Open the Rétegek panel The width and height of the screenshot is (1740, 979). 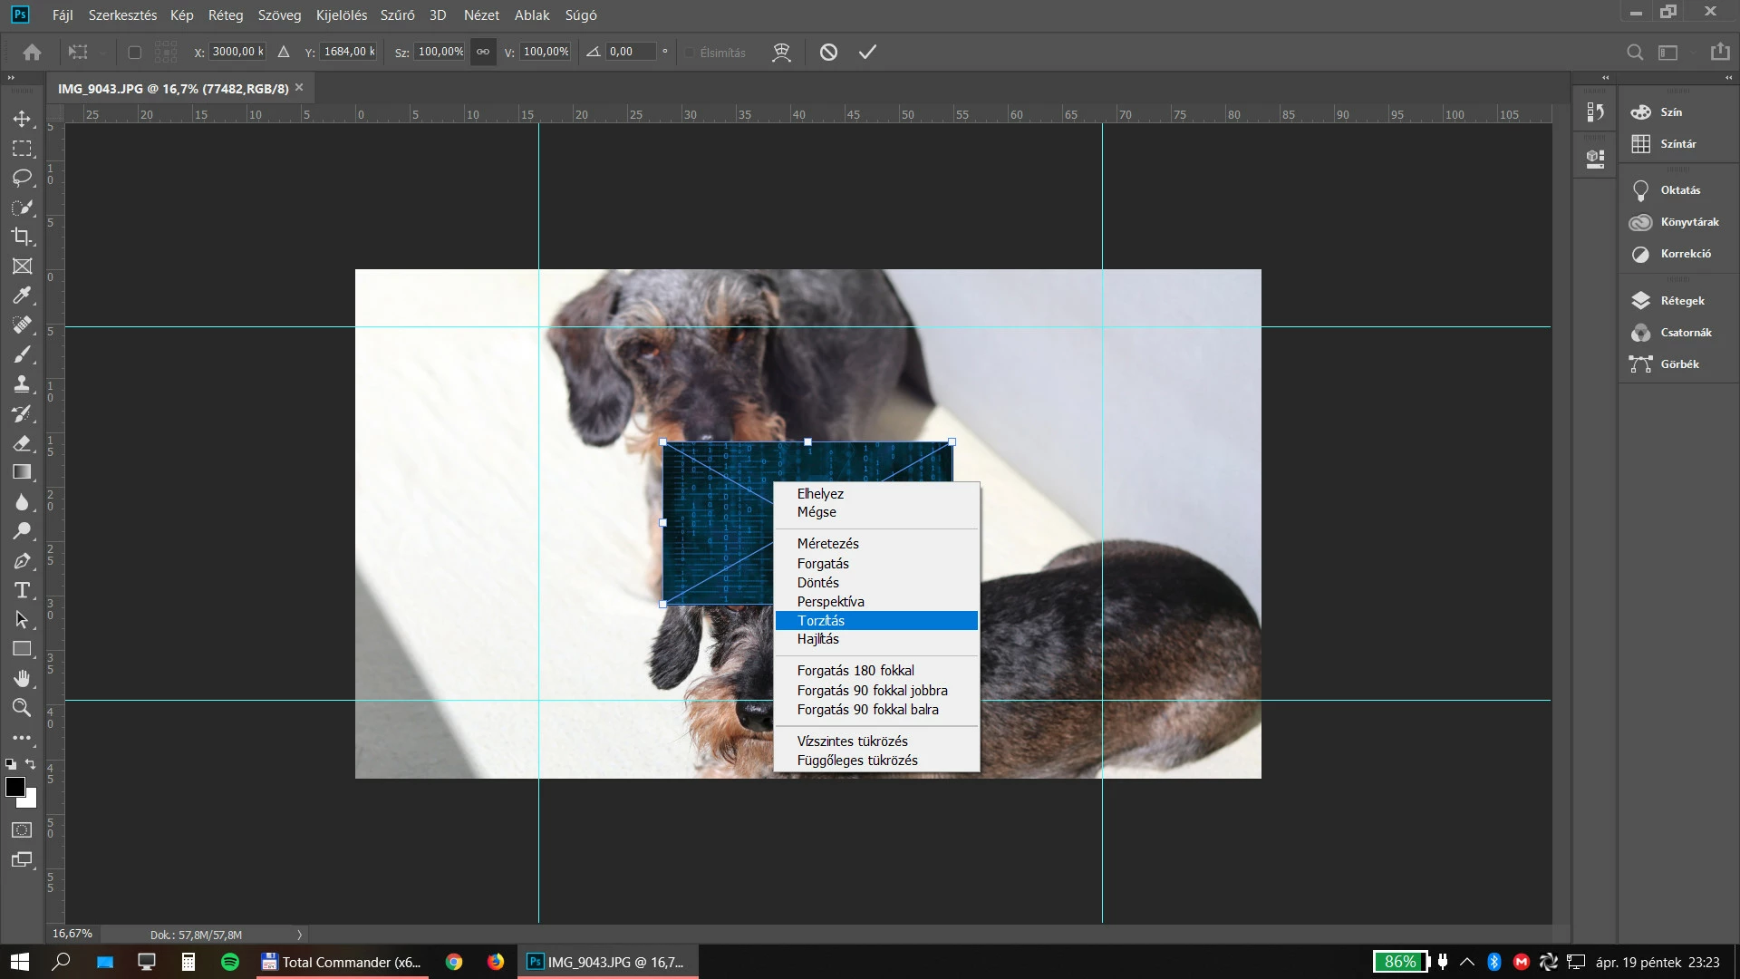1681,301
